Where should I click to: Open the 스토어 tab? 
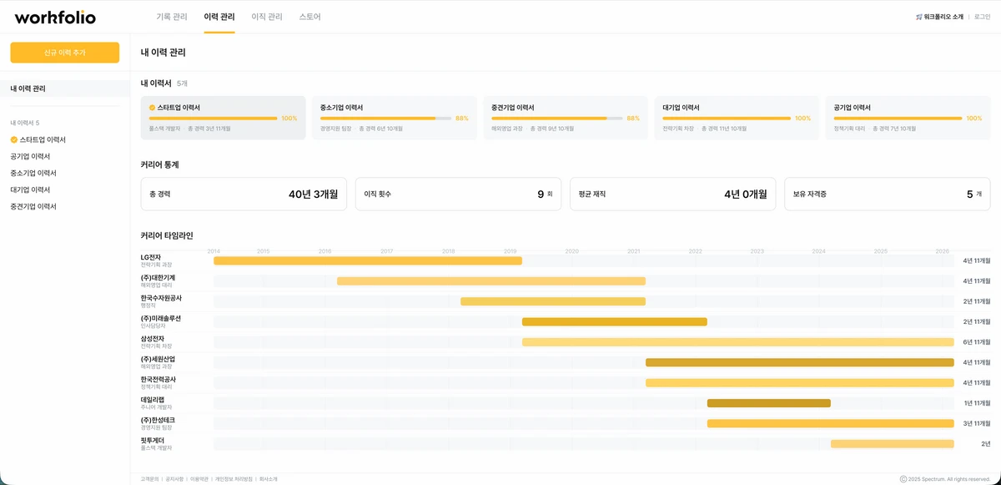click(x=309, y=17)
